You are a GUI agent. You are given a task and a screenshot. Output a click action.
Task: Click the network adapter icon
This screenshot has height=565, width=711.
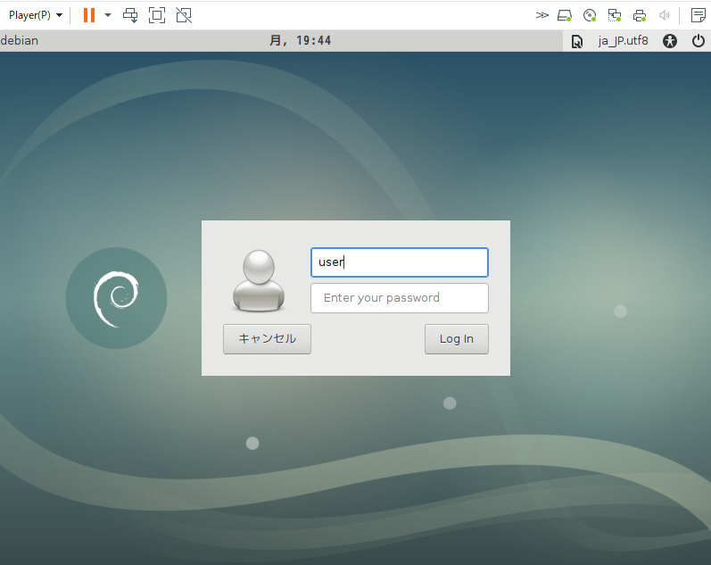615,15
